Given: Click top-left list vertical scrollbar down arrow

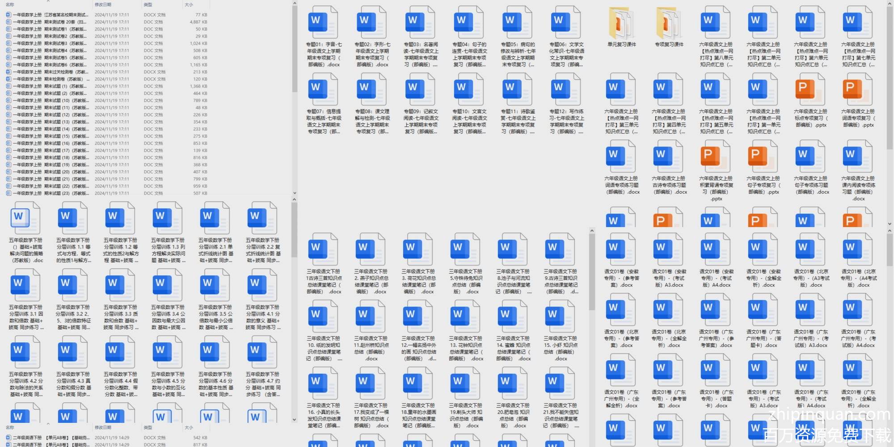Looking at the screenshot, I should tap(295, 193).
